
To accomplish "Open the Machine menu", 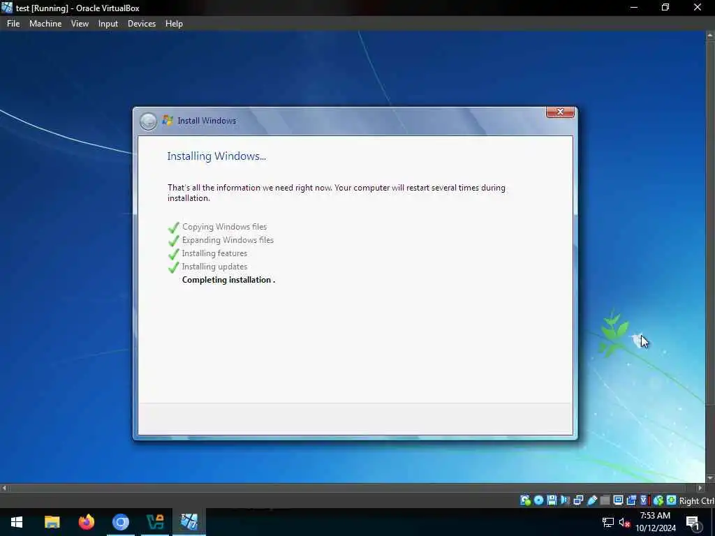I will point(45,24).
